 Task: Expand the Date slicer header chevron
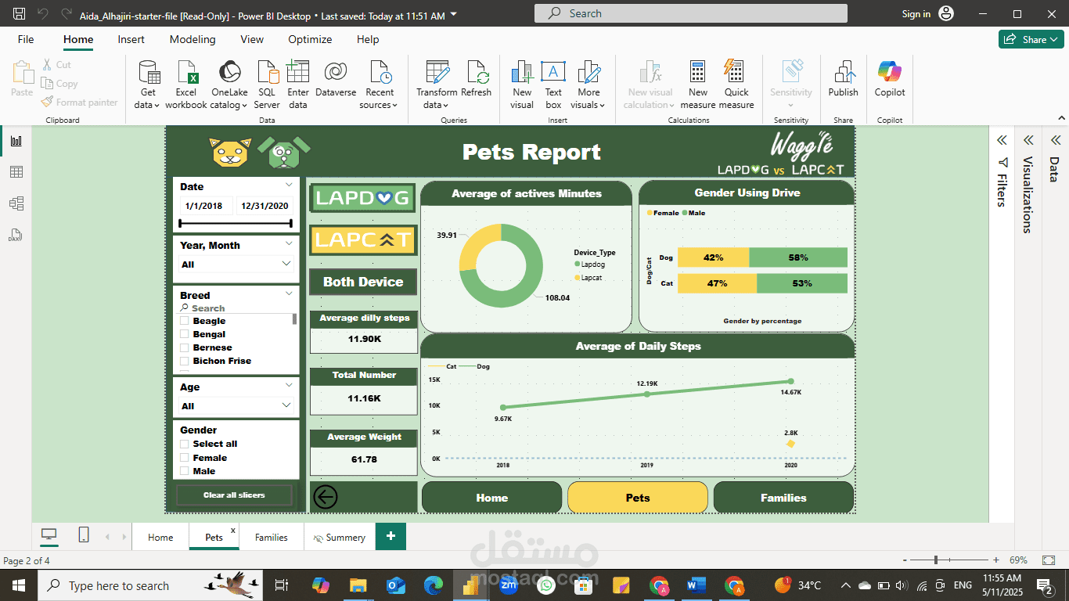click(289, 185)
